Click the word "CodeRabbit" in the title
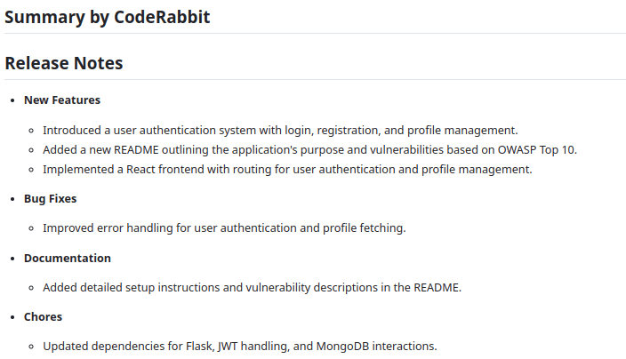The height and width of the screenshot is (359, 626). point(163,17)
